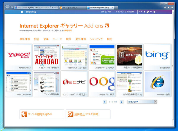Share the page via the Facebook icon

[144, 12]
